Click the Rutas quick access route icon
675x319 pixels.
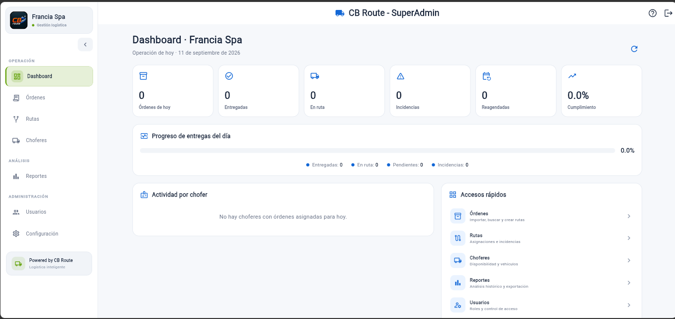pyautogui.click(x=457, y=238)
